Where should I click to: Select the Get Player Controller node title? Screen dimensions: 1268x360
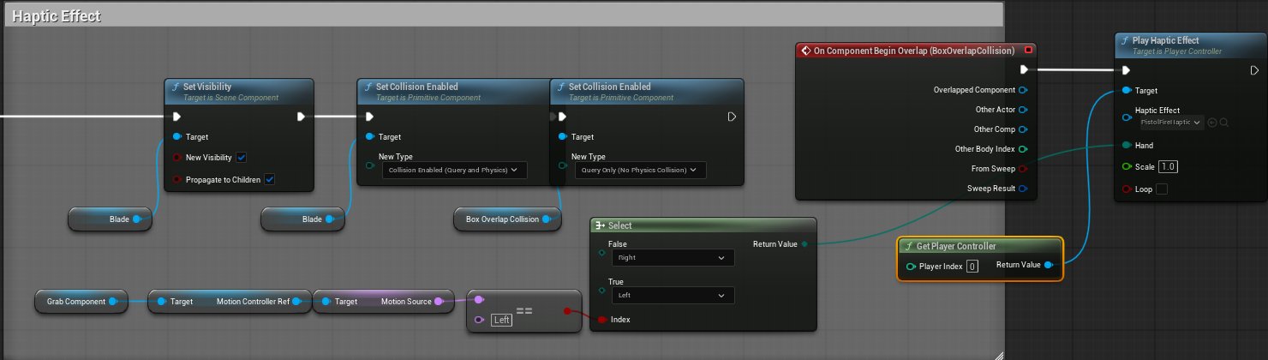click(956, 246)
